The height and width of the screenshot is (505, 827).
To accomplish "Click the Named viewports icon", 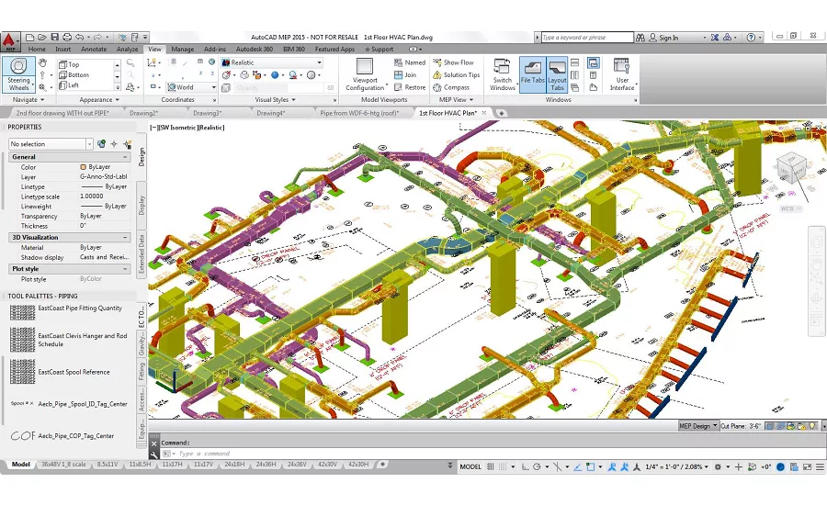I will click(x=410, y=62).
